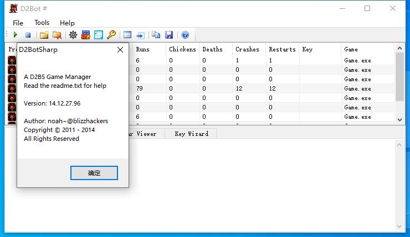Click the gold key icon in toolbar
This screenshot has height=237, width=410.
click(x=111, y=35)
